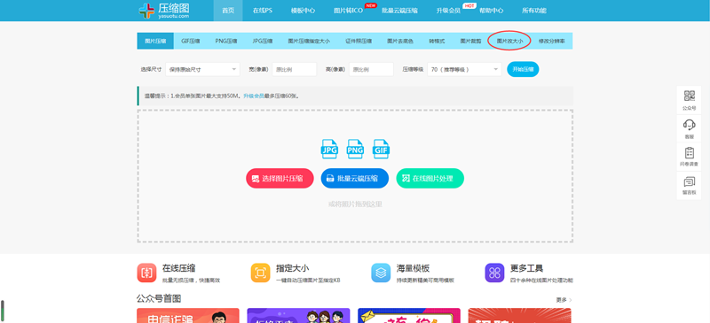Switch to the JPG压缩 tab
This screenshot has width=710, height=323.
(263, 41)
